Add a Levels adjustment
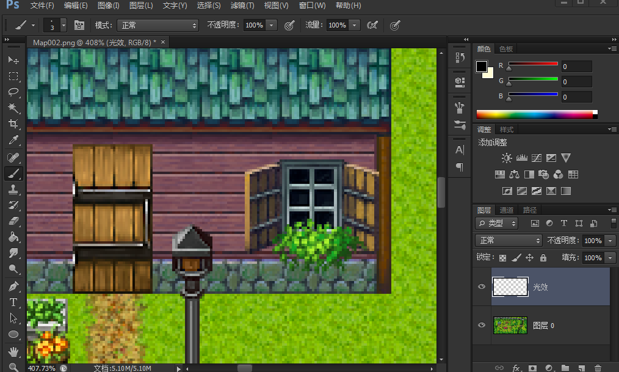The image size is (619, 372). click(522, 158)
